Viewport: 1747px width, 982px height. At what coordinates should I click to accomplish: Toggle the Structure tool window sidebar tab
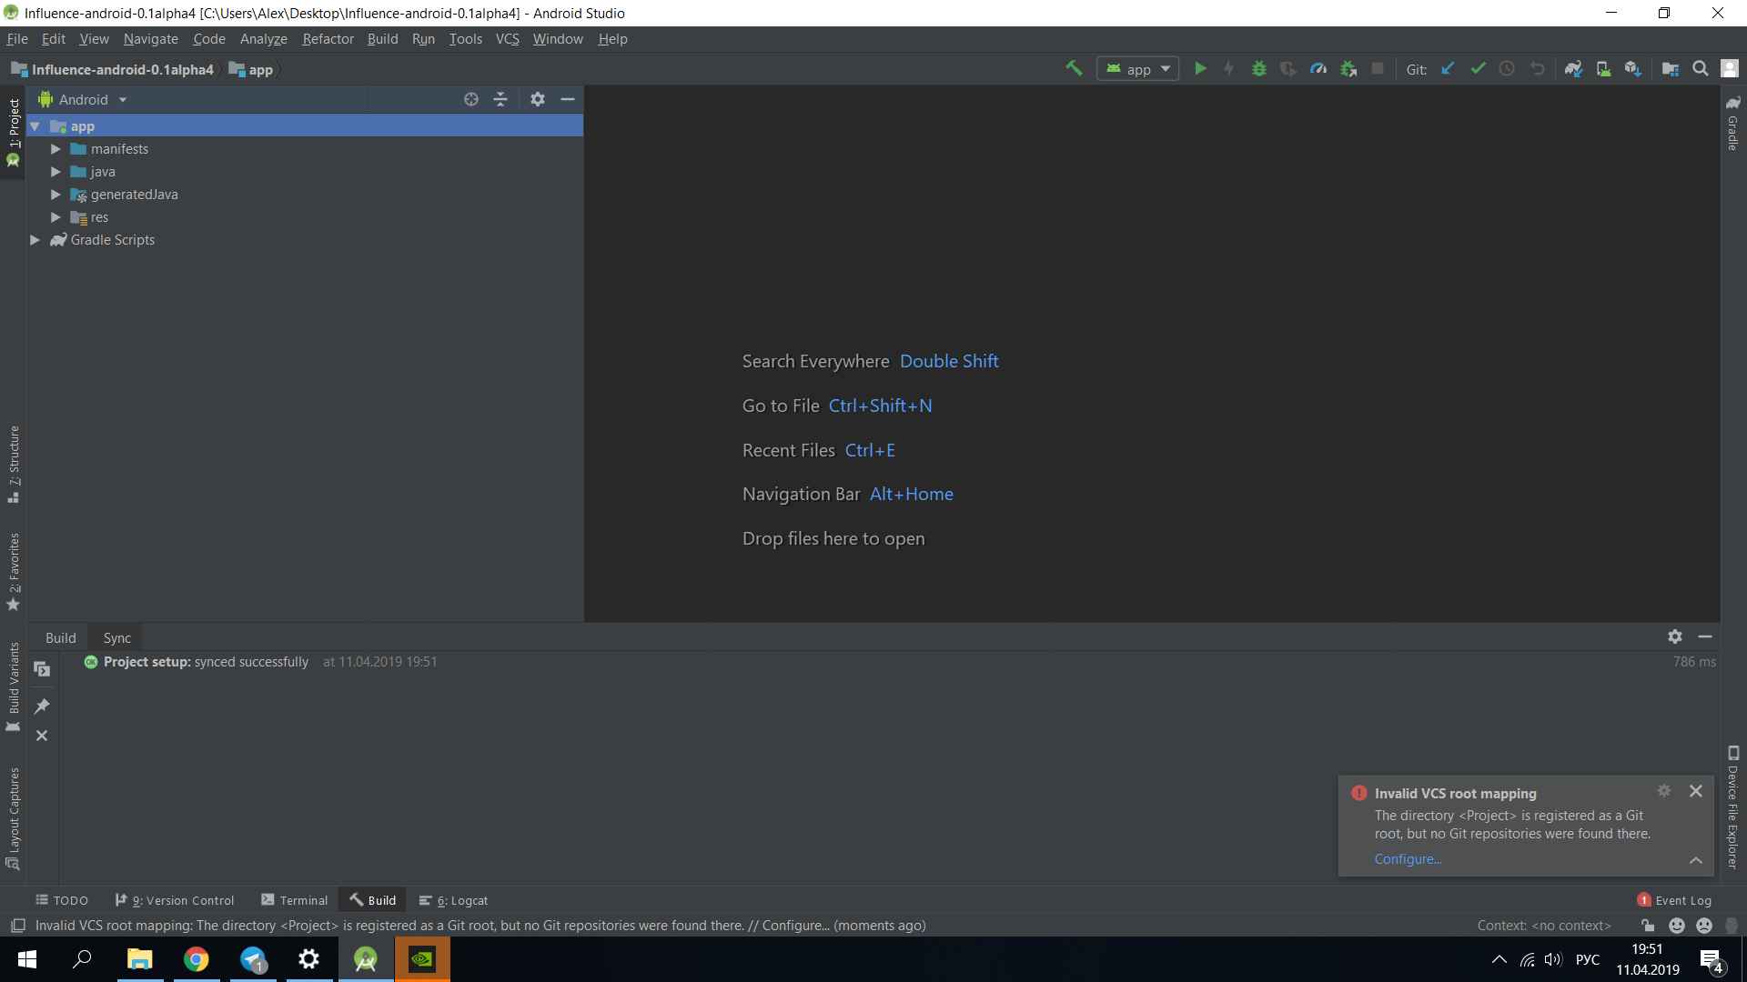click(x=13, y=464)
